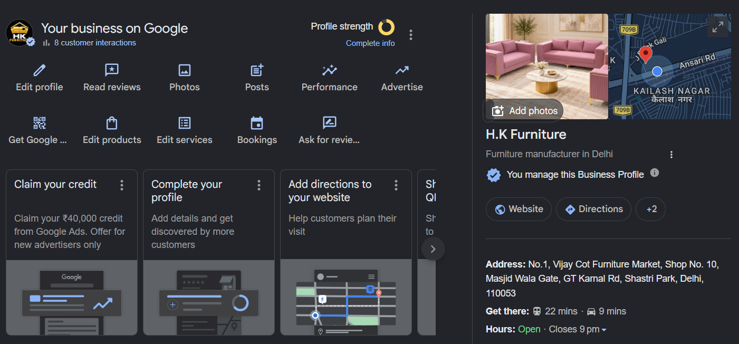Click the bar chart icon beside customer interactions
The width and height of the screenshot is (739, 344).
46,43
